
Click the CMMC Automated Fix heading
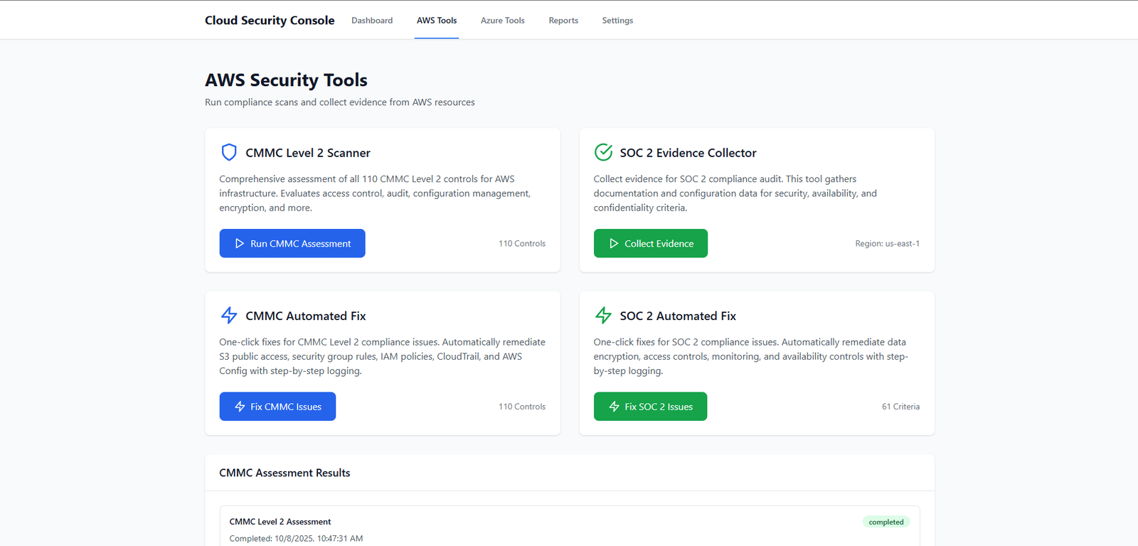(x=306, y=316)
